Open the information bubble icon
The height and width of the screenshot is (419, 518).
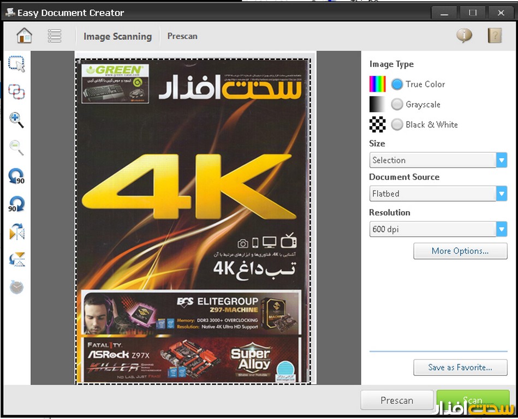tap(464, 35)
